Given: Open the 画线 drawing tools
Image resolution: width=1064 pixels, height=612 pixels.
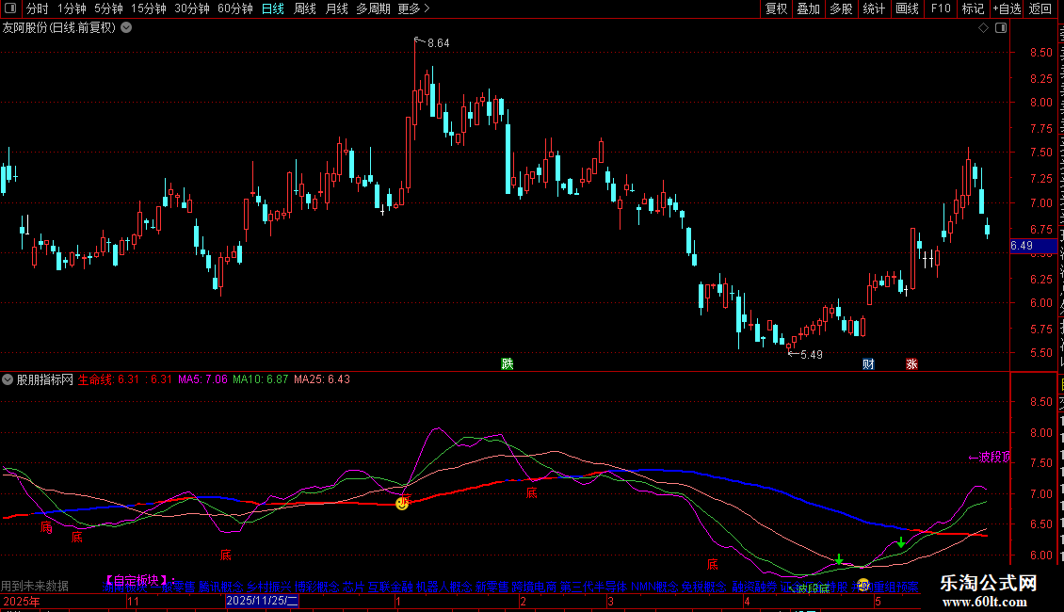Looking at the screenshot, I should click(x=908, y=8).
